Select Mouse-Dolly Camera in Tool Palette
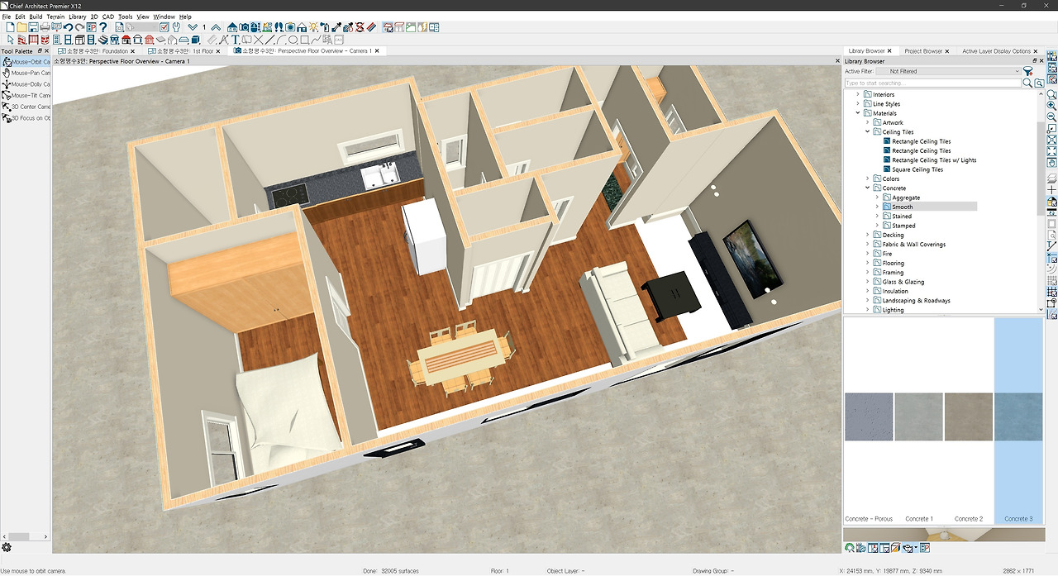The height and width of the screenshot is (576, 1058). click(26, 84)
